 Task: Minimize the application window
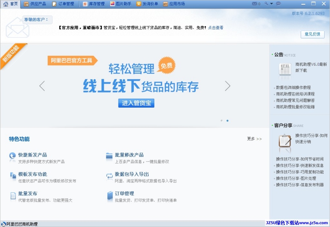coord(303,4)
